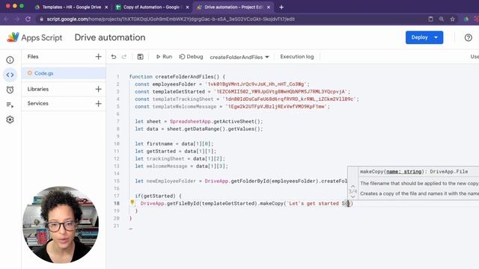This screenshot has height=269, width=479.
Task: Click the if(getStarted) statement on line 17
Action: tap(158, 196)
